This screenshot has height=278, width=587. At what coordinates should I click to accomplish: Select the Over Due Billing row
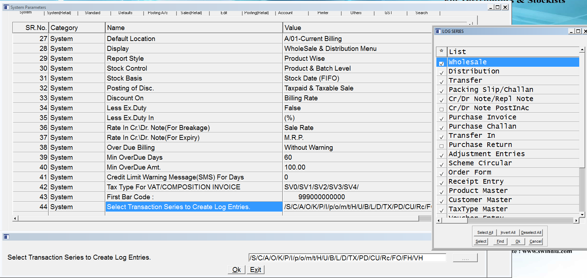(x=222, y=147)
